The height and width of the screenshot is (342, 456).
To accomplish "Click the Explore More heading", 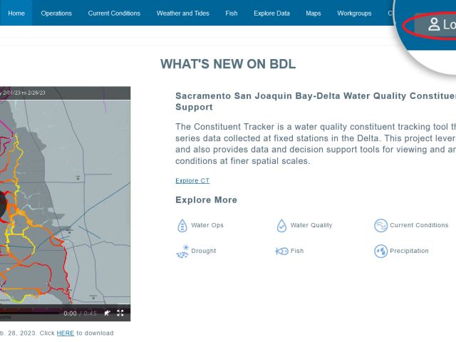I will click(x=206, y=199).
